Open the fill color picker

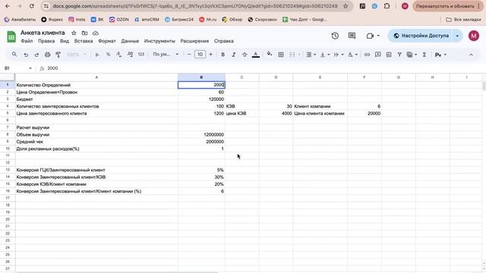point(270,54)
